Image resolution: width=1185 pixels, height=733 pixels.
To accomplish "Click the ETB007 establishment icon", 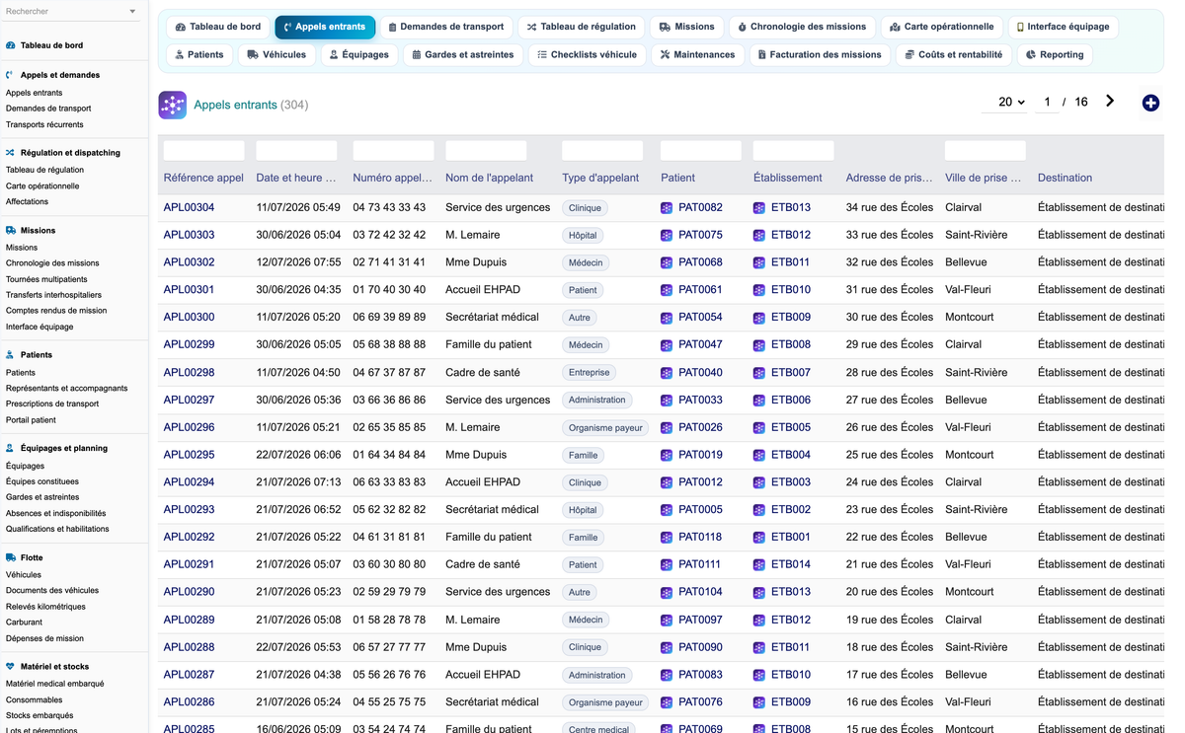I will pyautogui.click(x=759, y=373).
